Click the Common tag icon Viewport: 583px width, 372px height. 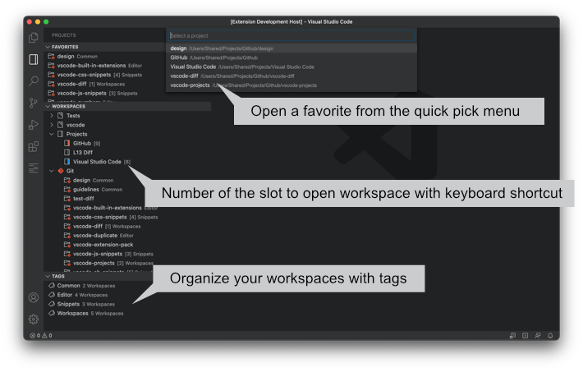52,286
